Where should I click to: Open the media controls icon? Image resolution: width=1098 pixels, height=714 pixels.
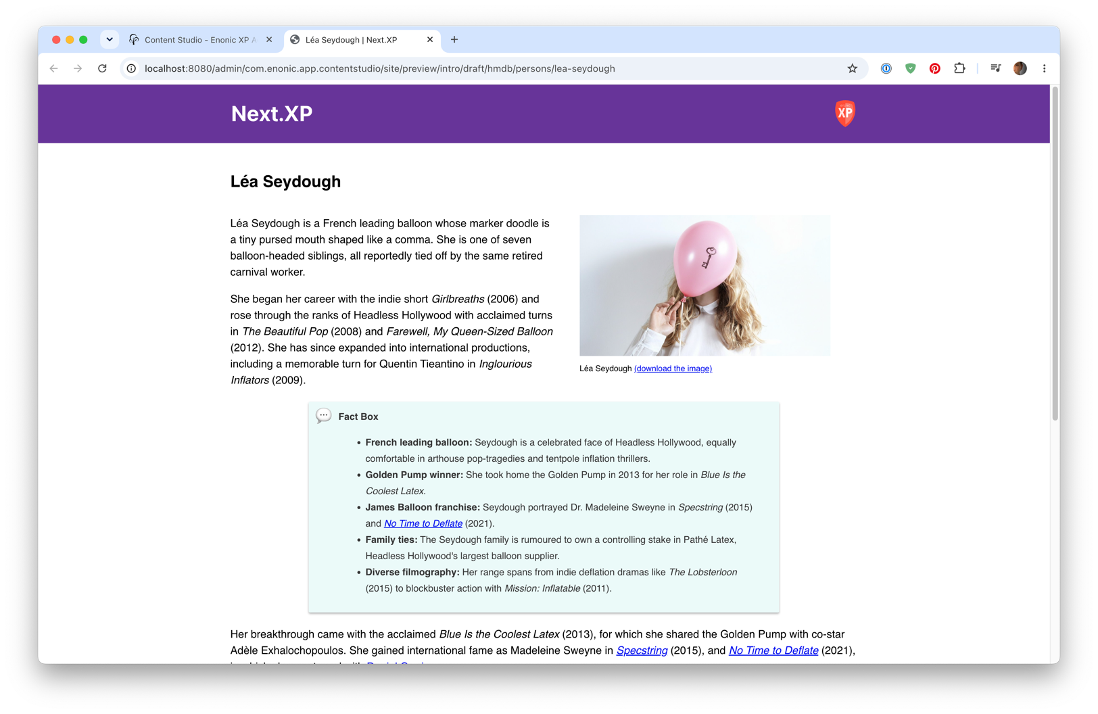(x=995, y=68)
